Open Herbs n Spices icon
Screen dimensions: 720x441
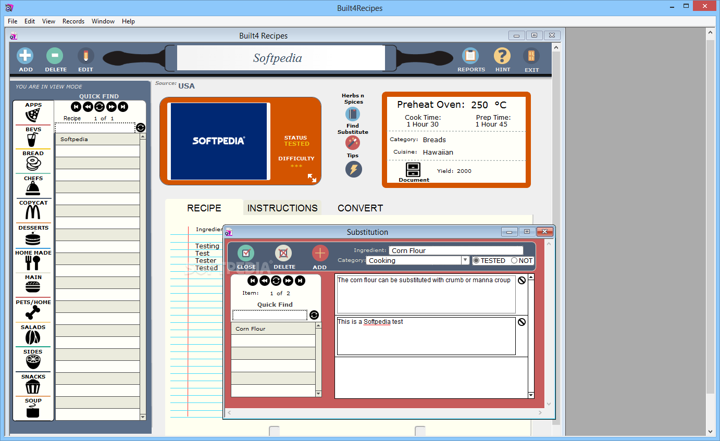(353, 114)
